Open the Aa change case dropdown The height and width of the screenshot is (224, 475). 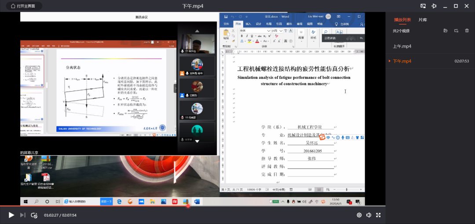(x=265, y=41)
